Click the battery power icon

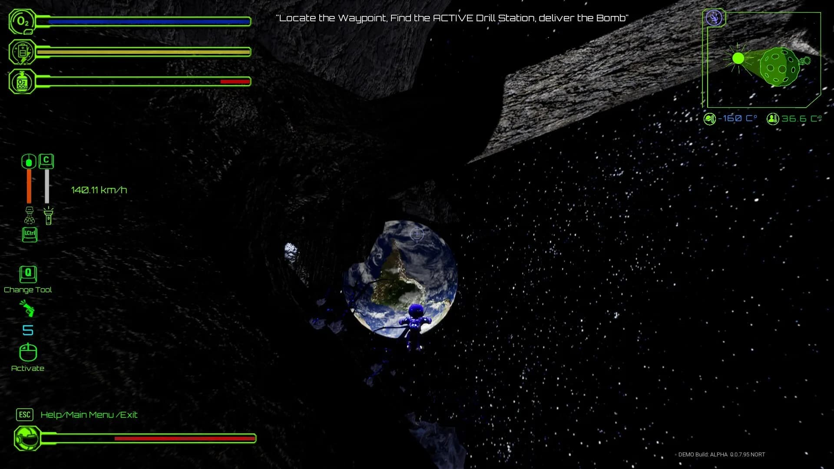click(23, 52)
